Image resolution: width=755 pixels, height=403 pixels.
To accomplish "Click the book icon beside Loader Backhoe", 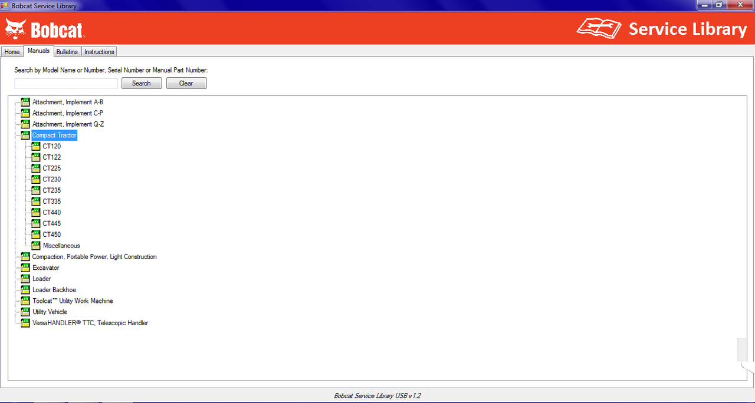I will [25, 290].
